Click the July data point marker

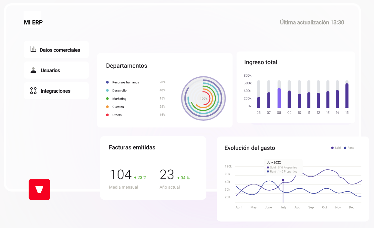[283, 180]
